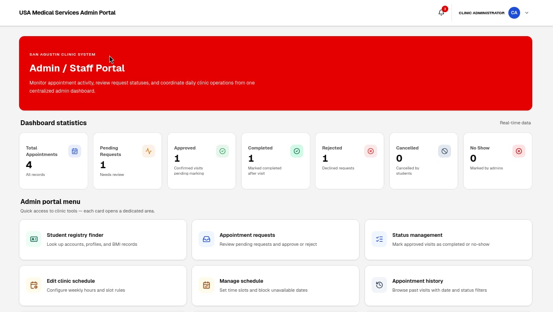Click 'Mark approved visits as completed or no-show'
This screenshot has height=312, width=553.
441,245
